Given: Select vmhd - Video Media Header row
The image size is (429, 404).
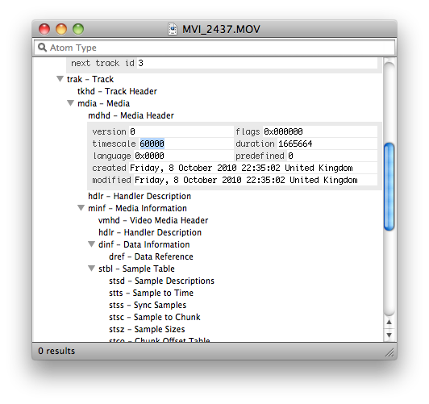Looking at the screenshot, I should [153, 220].
